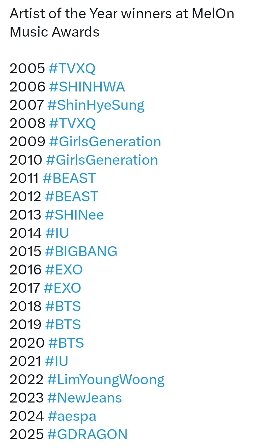Click the #BTS hashtag on the 2018 line

[x=63, y=306]
